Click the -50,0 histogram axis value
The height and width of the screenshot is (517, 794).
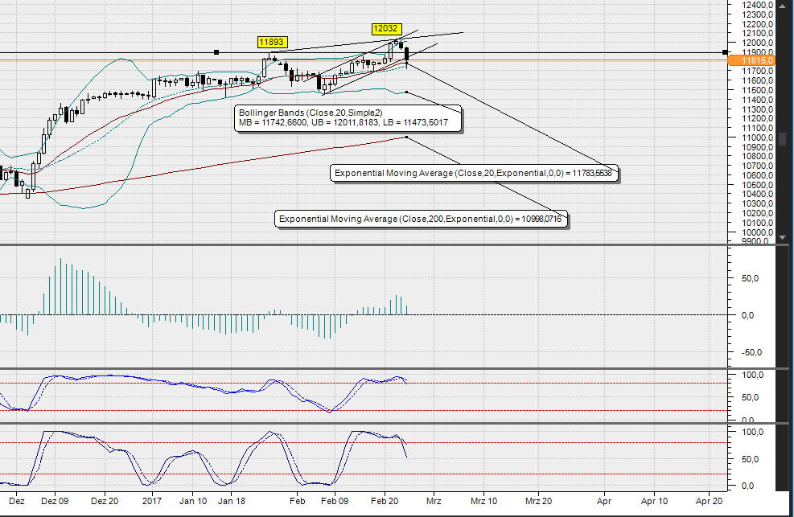point(751,353)
